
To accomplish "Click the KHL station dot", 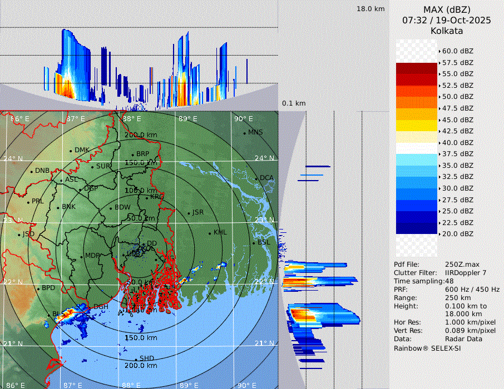I will (x=210, y=233).
